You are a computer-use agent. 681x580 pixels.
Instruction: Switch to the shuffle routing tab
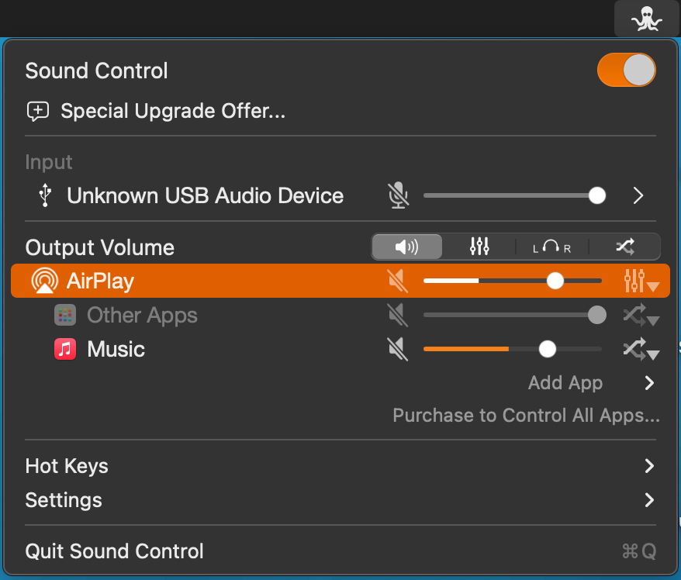tap(624, 247)
